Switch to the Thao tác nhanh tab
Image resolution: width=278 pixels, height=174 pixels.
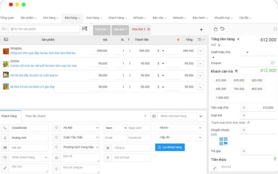point(35,116)
